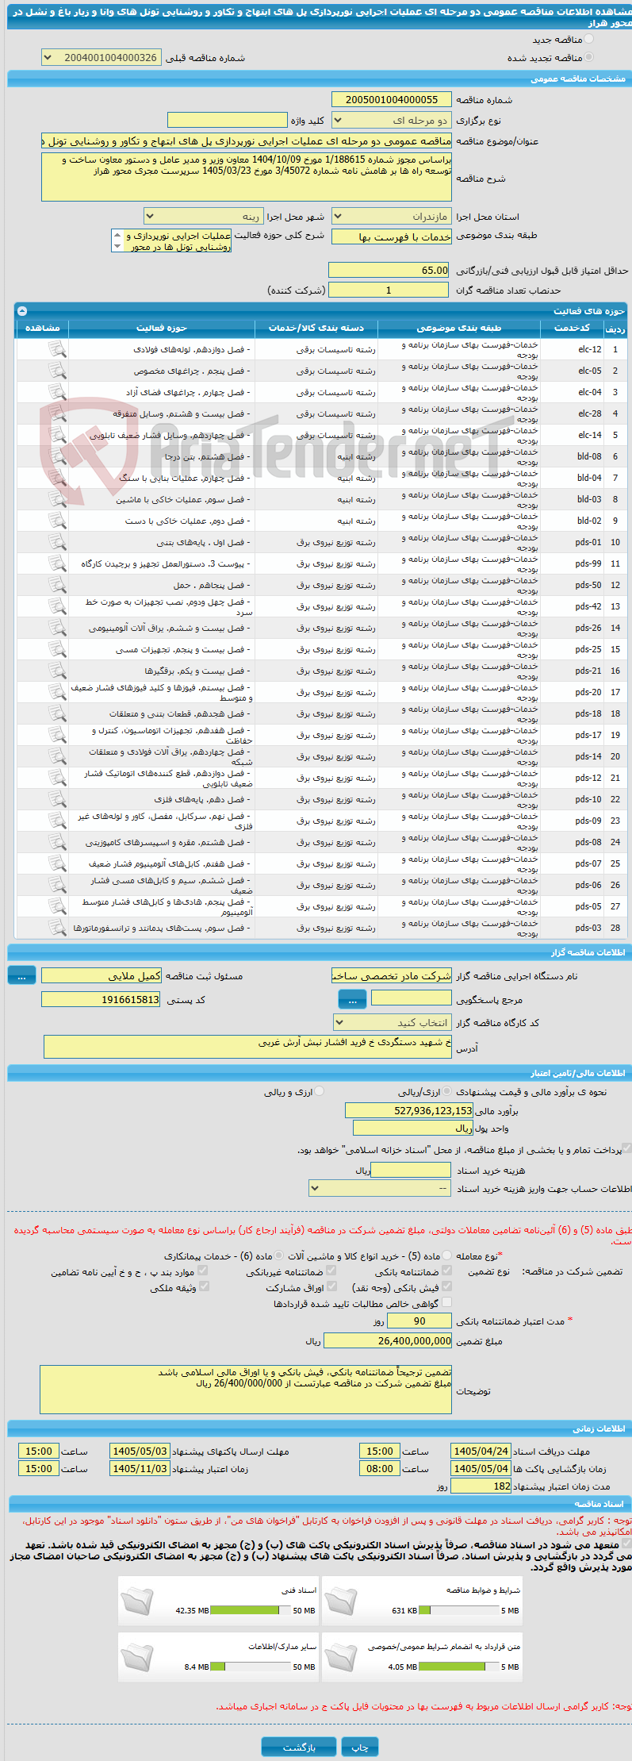Viewport: 632px width, 1761px height.
Task: Click the برآورد مالی amount field
Action: click(x=409, y=1110)
